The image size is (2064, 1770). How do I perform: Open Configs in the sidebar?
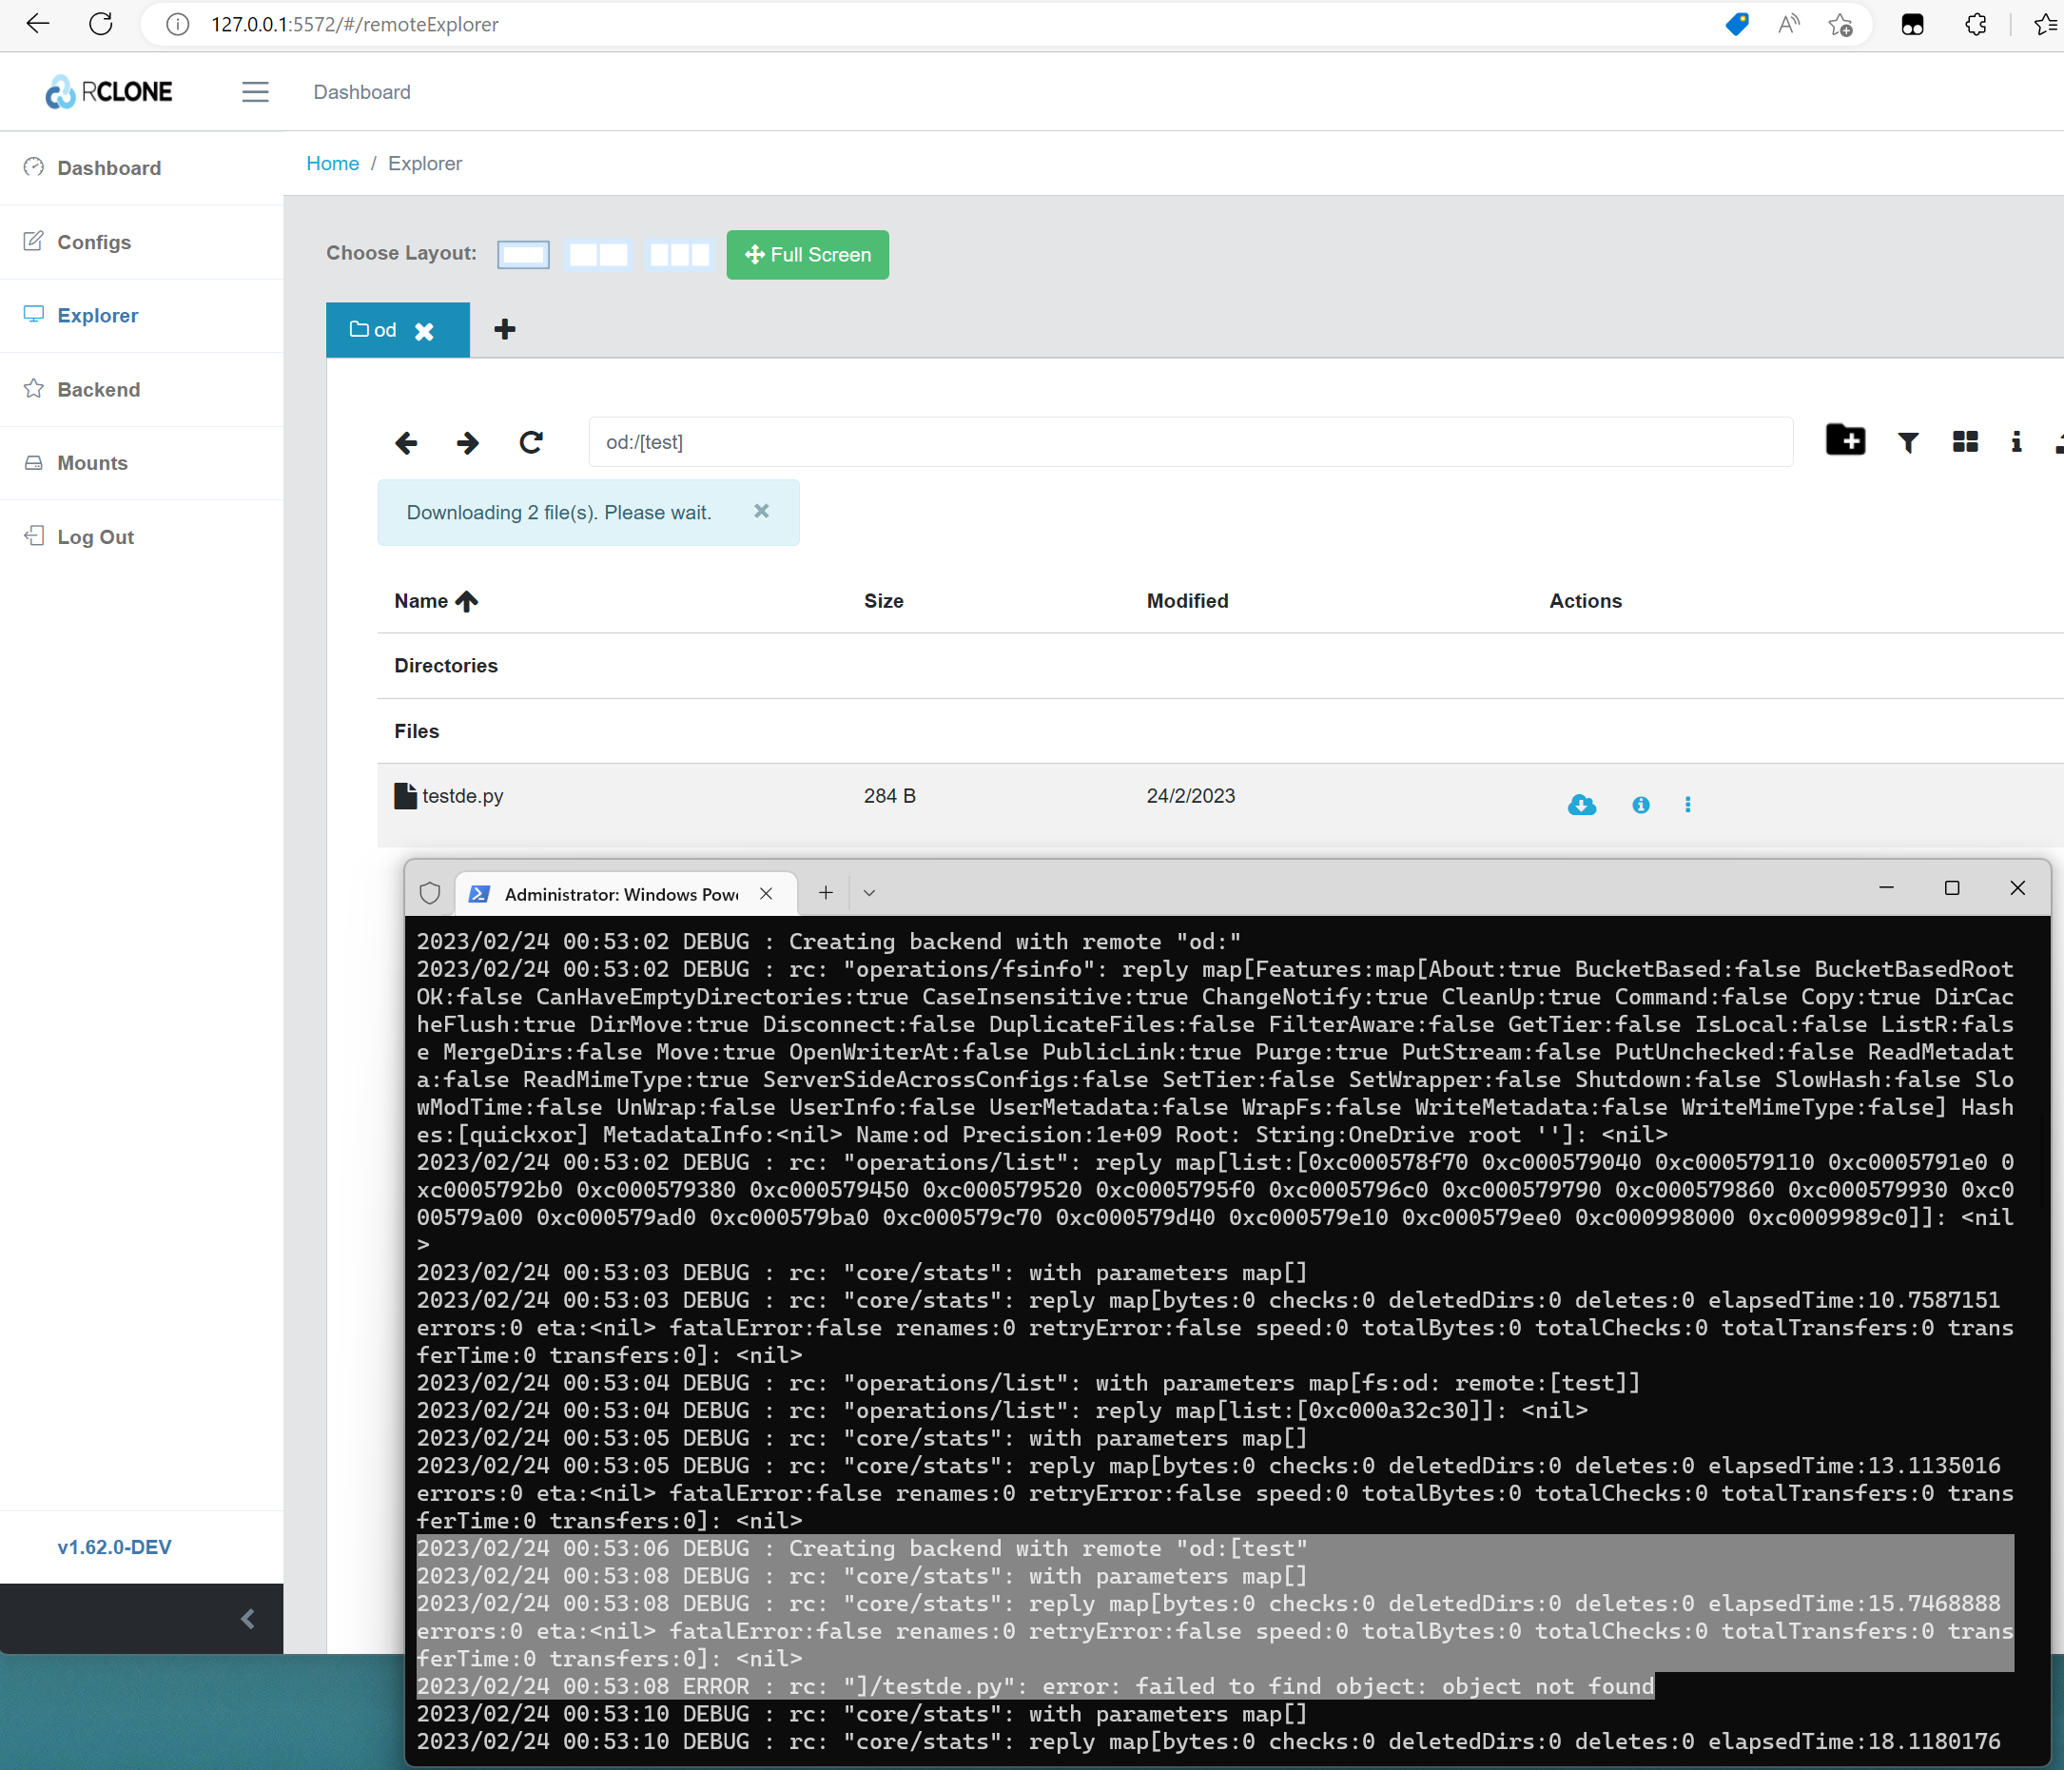pos(93,242)
